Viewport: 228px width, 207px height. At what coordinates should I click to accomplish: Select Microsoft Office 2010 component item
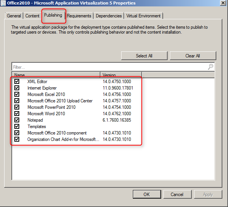(x=57, y=133)
